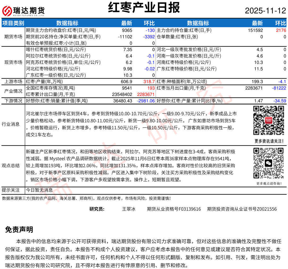Select the 项目类别 column header
Viewport: 288px width, 269px height.
click(13, 23)
